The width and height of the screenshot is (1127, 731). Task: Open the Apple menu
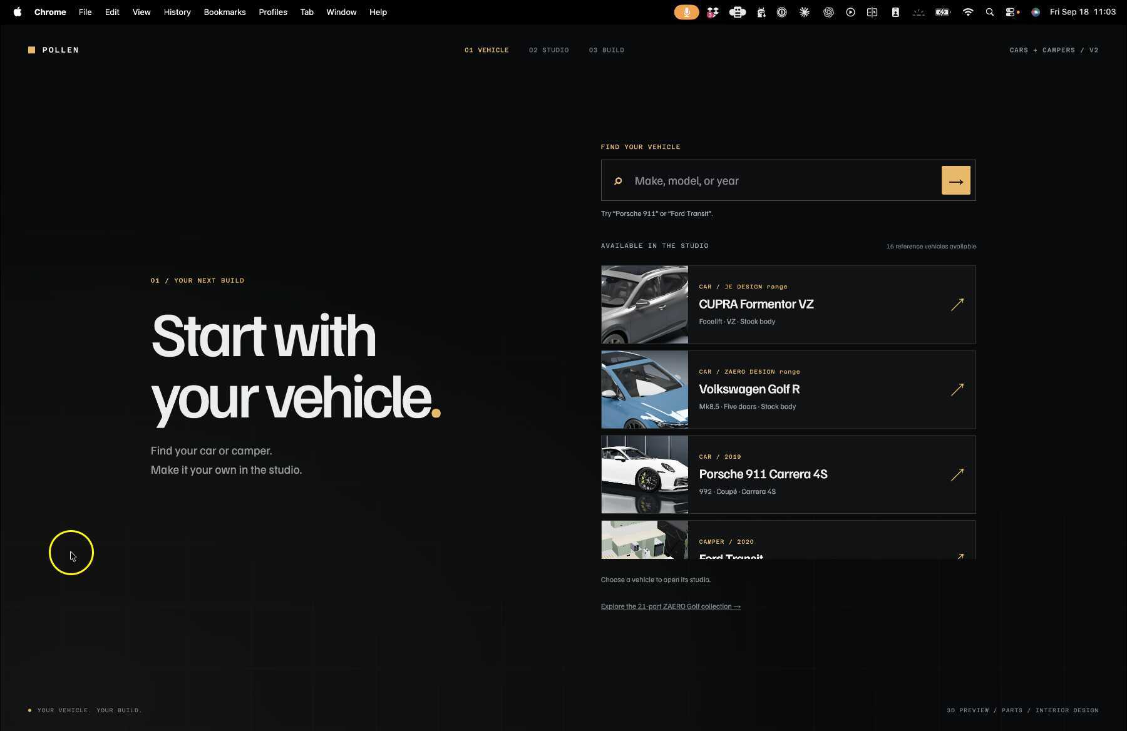point(18,12)
